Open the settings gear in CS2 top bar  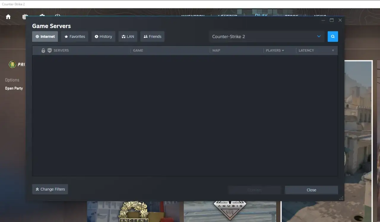click(x=42, y=16)
